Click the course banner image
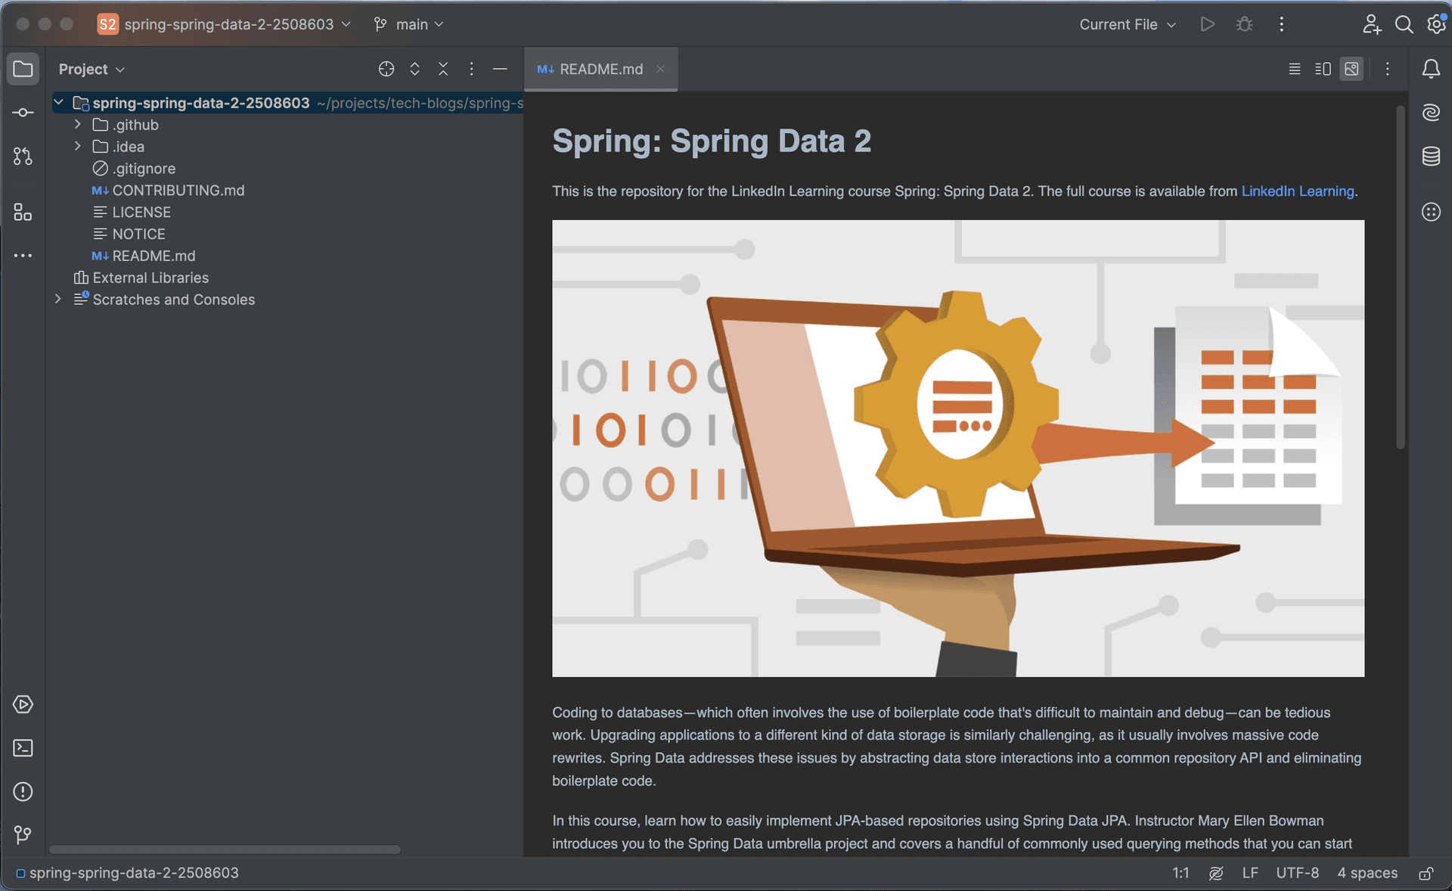The width and height of the screenshot is (1452, 891). tap(957, 448)
